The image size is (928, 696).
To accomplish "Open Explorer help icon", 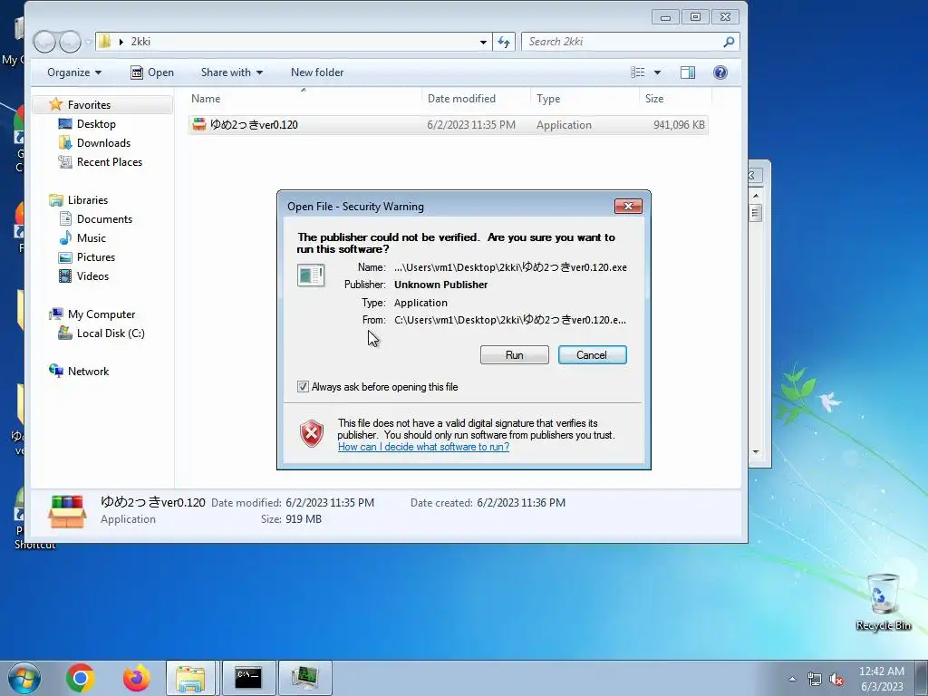I will (720, 72).
